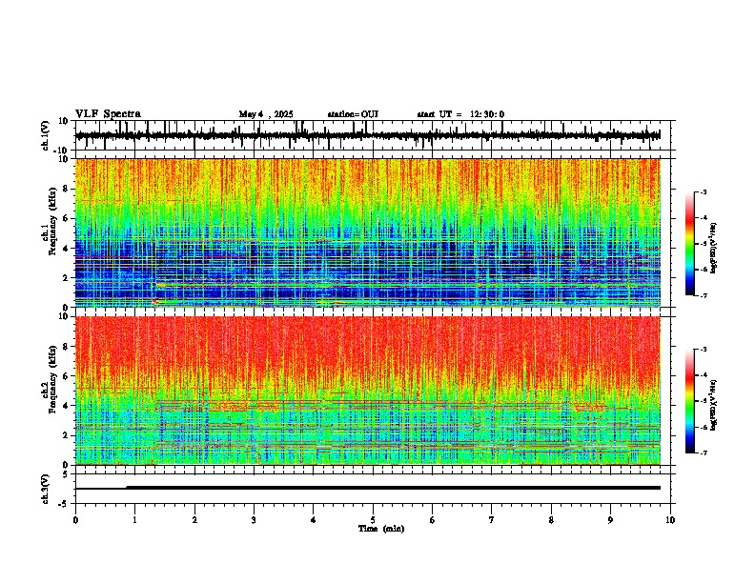Click inside the ch.1 frequency spectrogram
755x583 pixels.
[367, 232]
